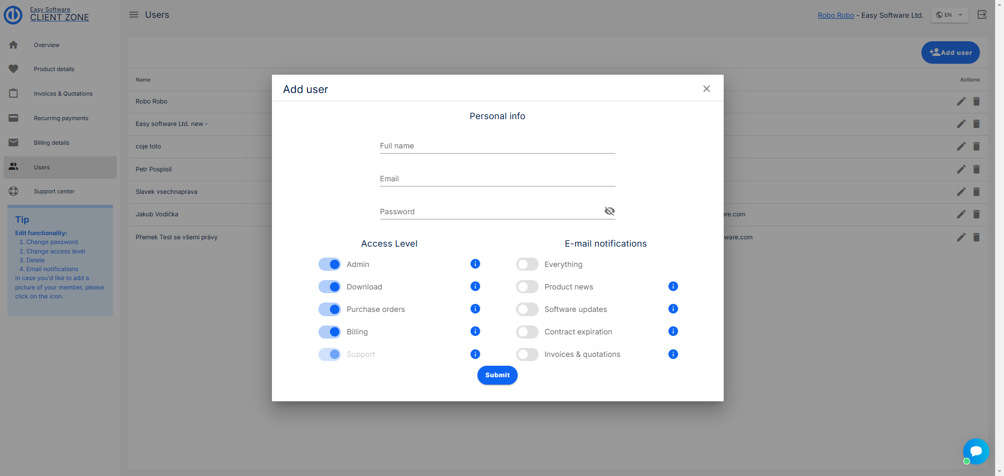Open the Robo Robo profile link

[x=836, y=15]
